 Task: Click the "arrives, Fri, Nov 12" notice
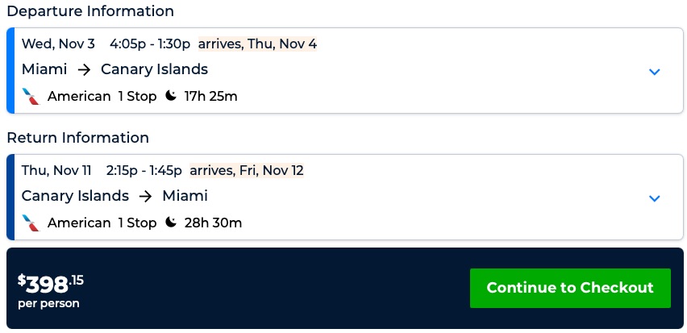click(246, 170)
